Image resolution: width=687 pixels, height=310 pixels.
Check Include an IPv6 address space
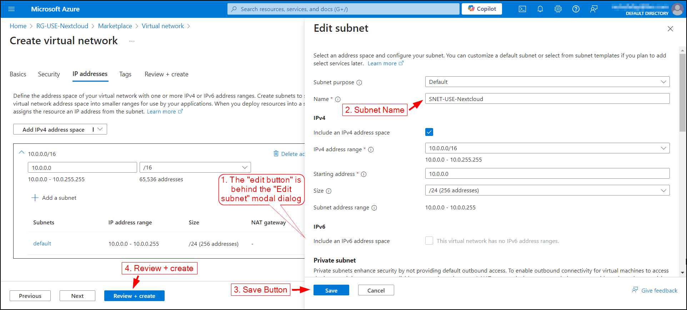coord(429,241)
